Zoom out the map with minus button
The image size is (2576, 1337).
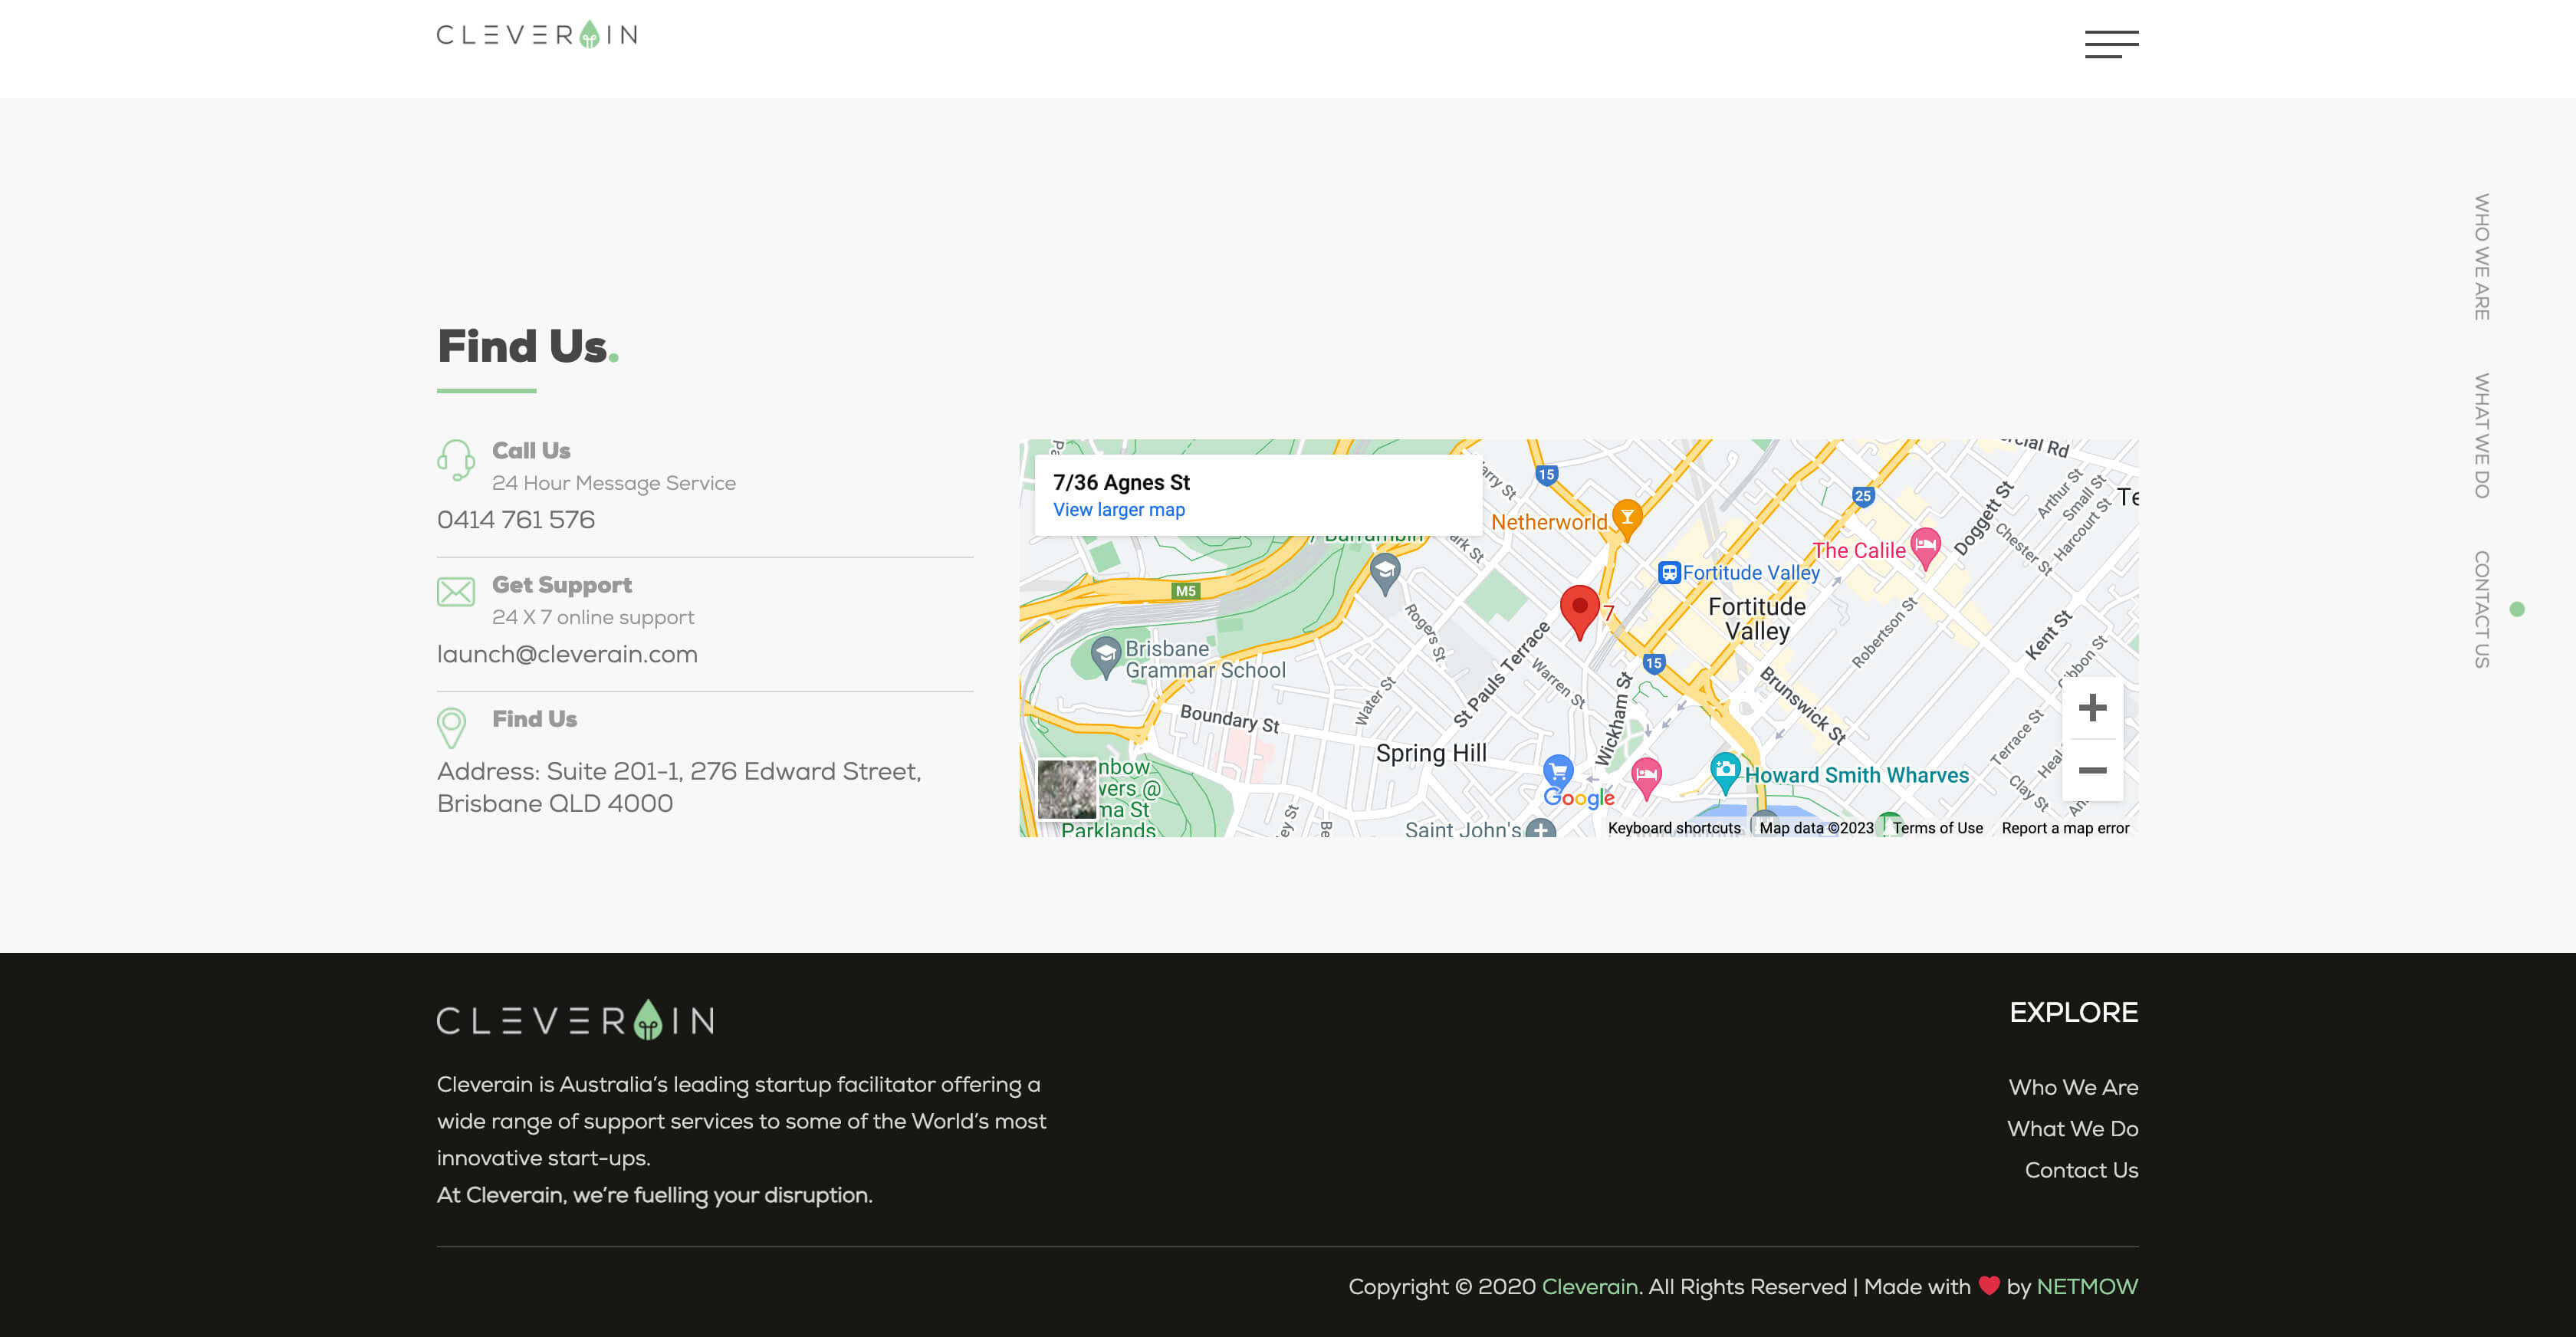coord(2092,770)
